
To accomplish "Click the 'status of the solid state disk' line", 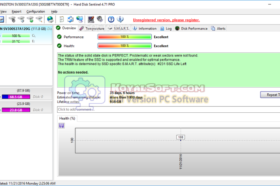I will (128, 55).
